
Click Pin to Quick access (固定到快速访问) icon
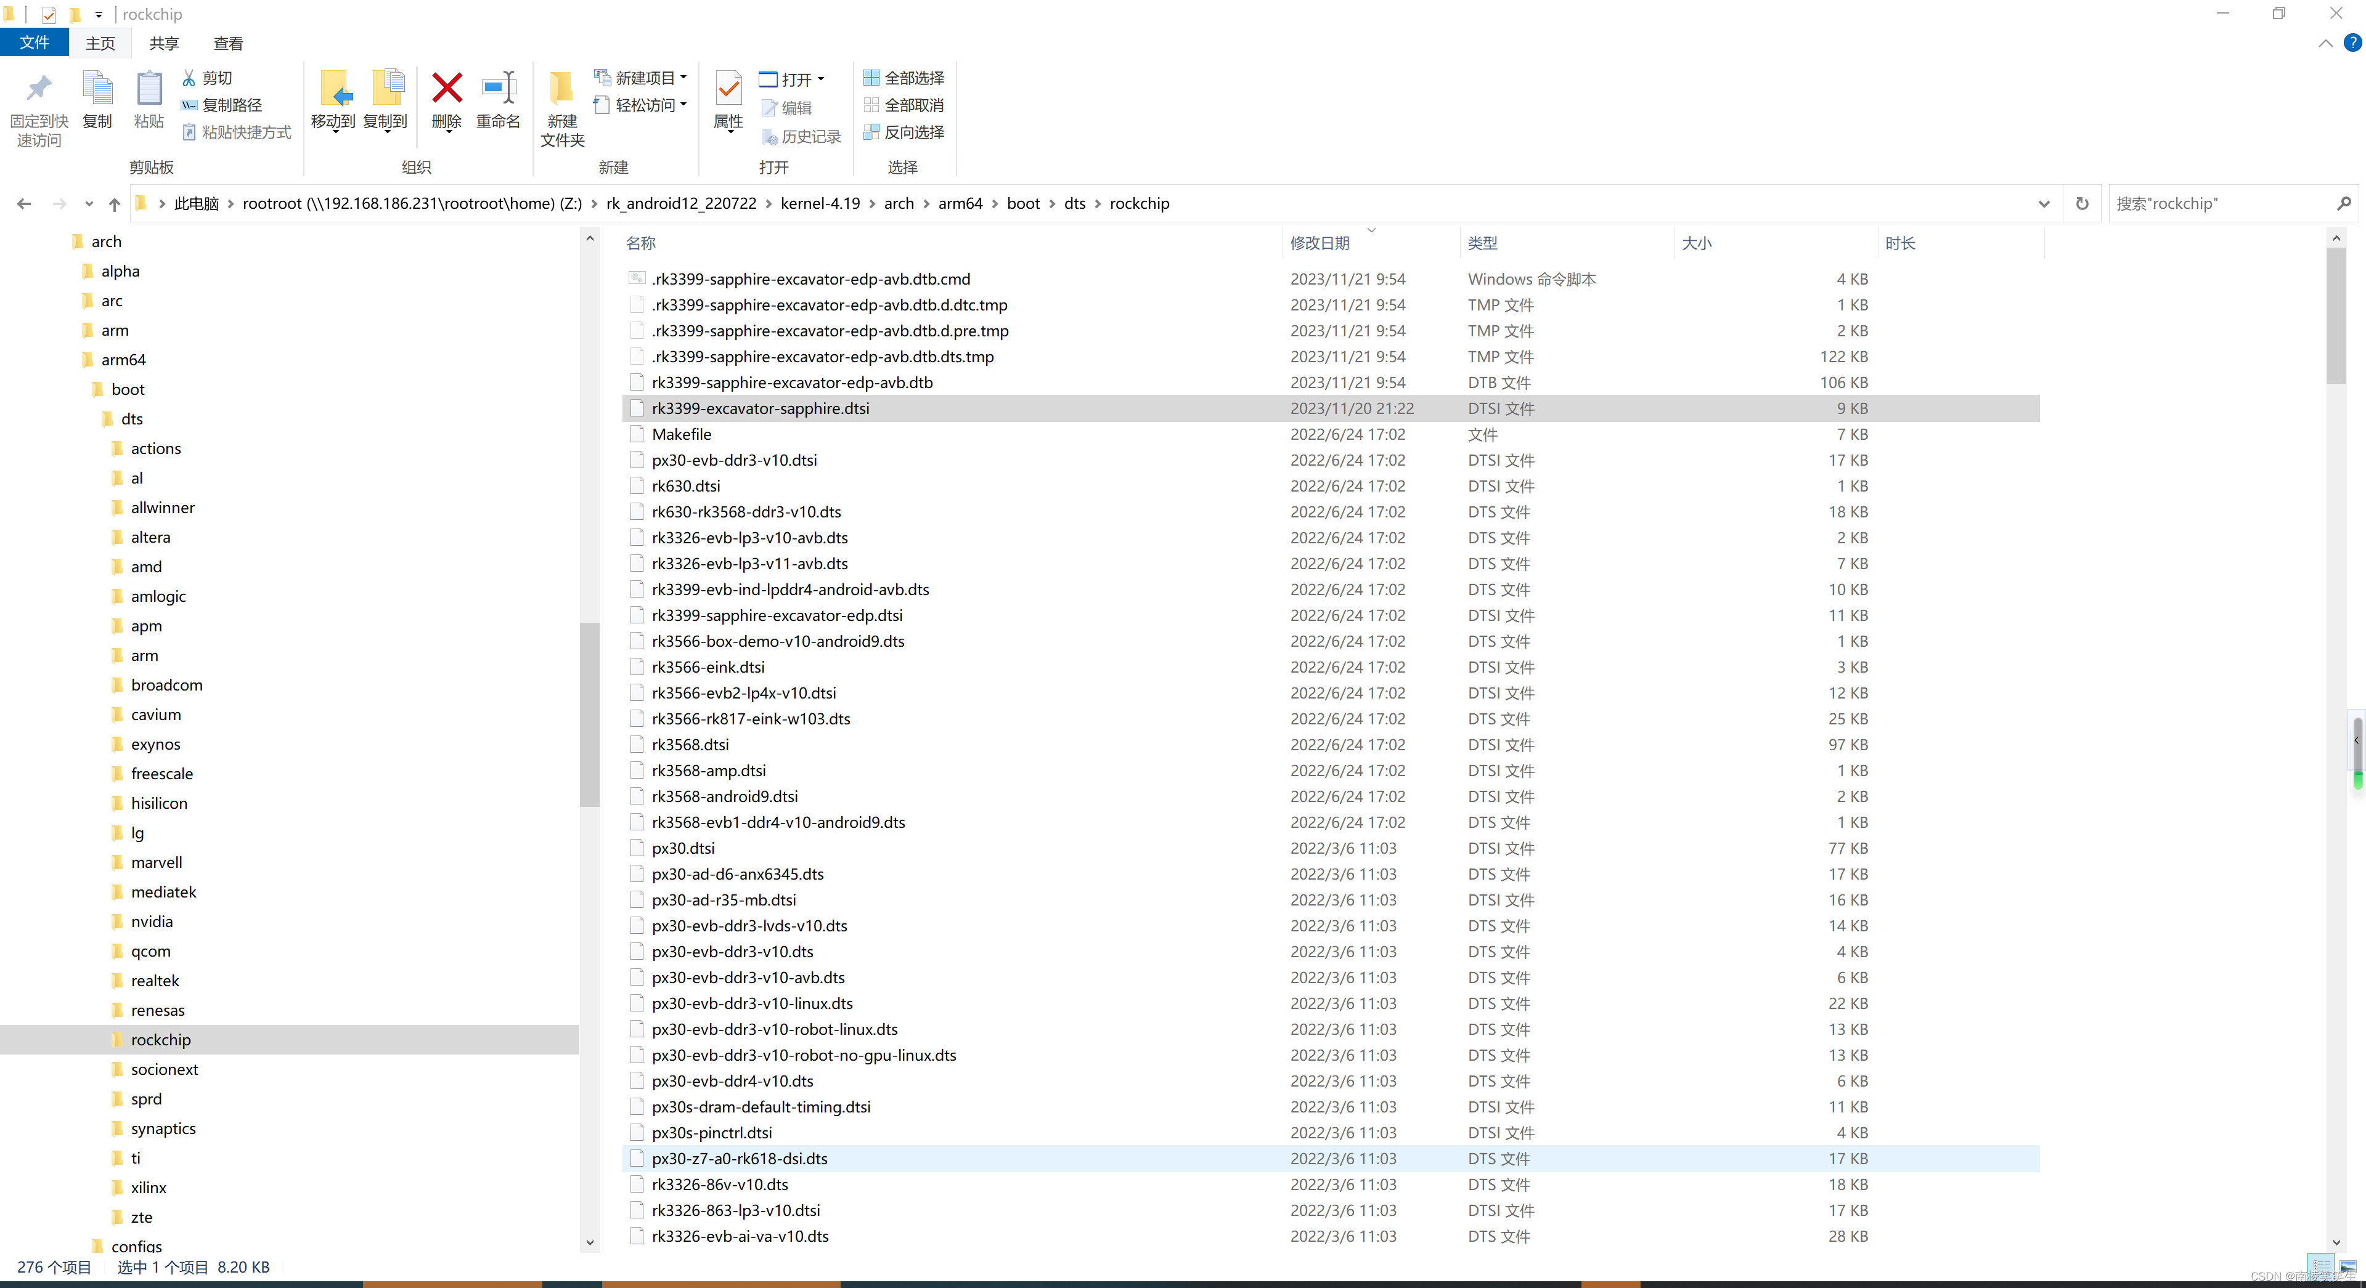(38, 89)
